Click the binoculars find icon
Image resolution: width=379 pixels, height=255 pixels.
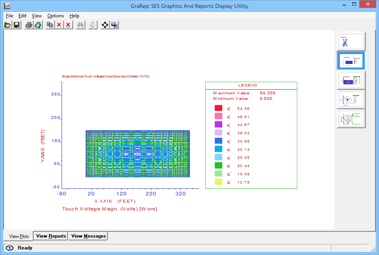[81, 25]
